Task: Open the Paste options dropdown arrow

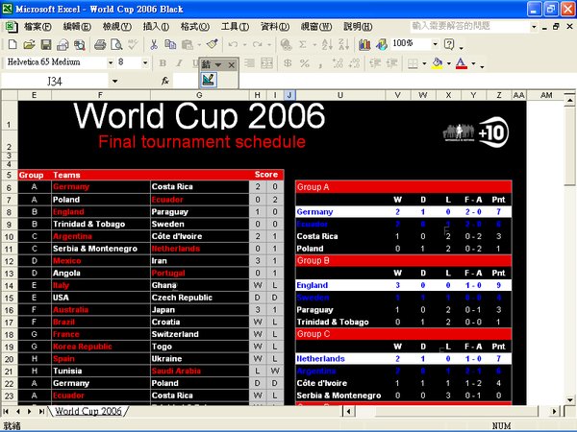Action: 199,45
